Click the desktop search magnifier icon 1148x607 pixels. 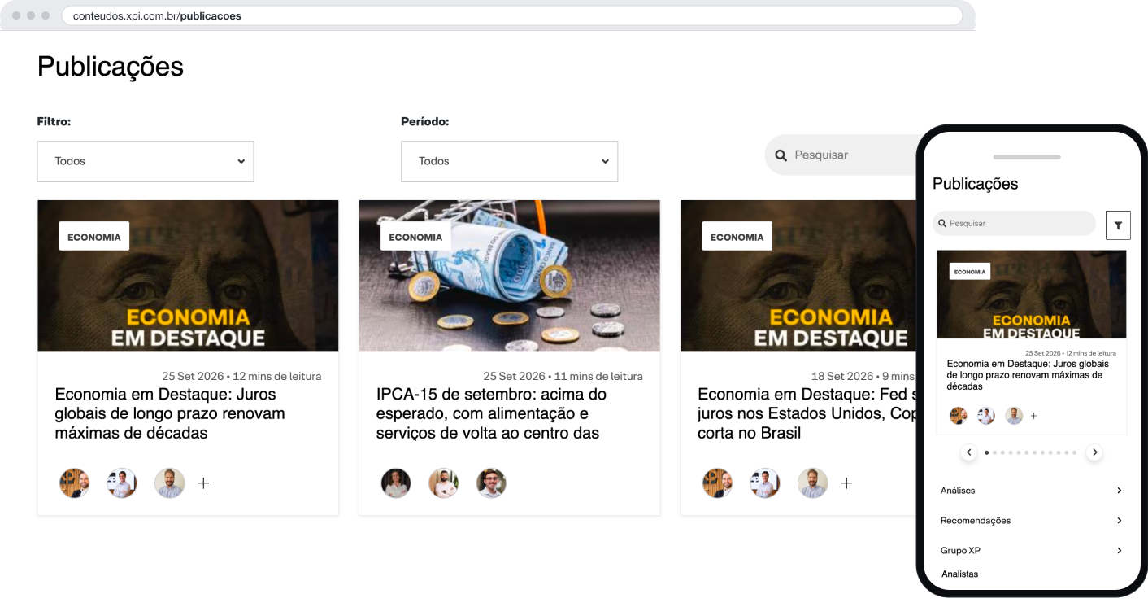point(781,155)
